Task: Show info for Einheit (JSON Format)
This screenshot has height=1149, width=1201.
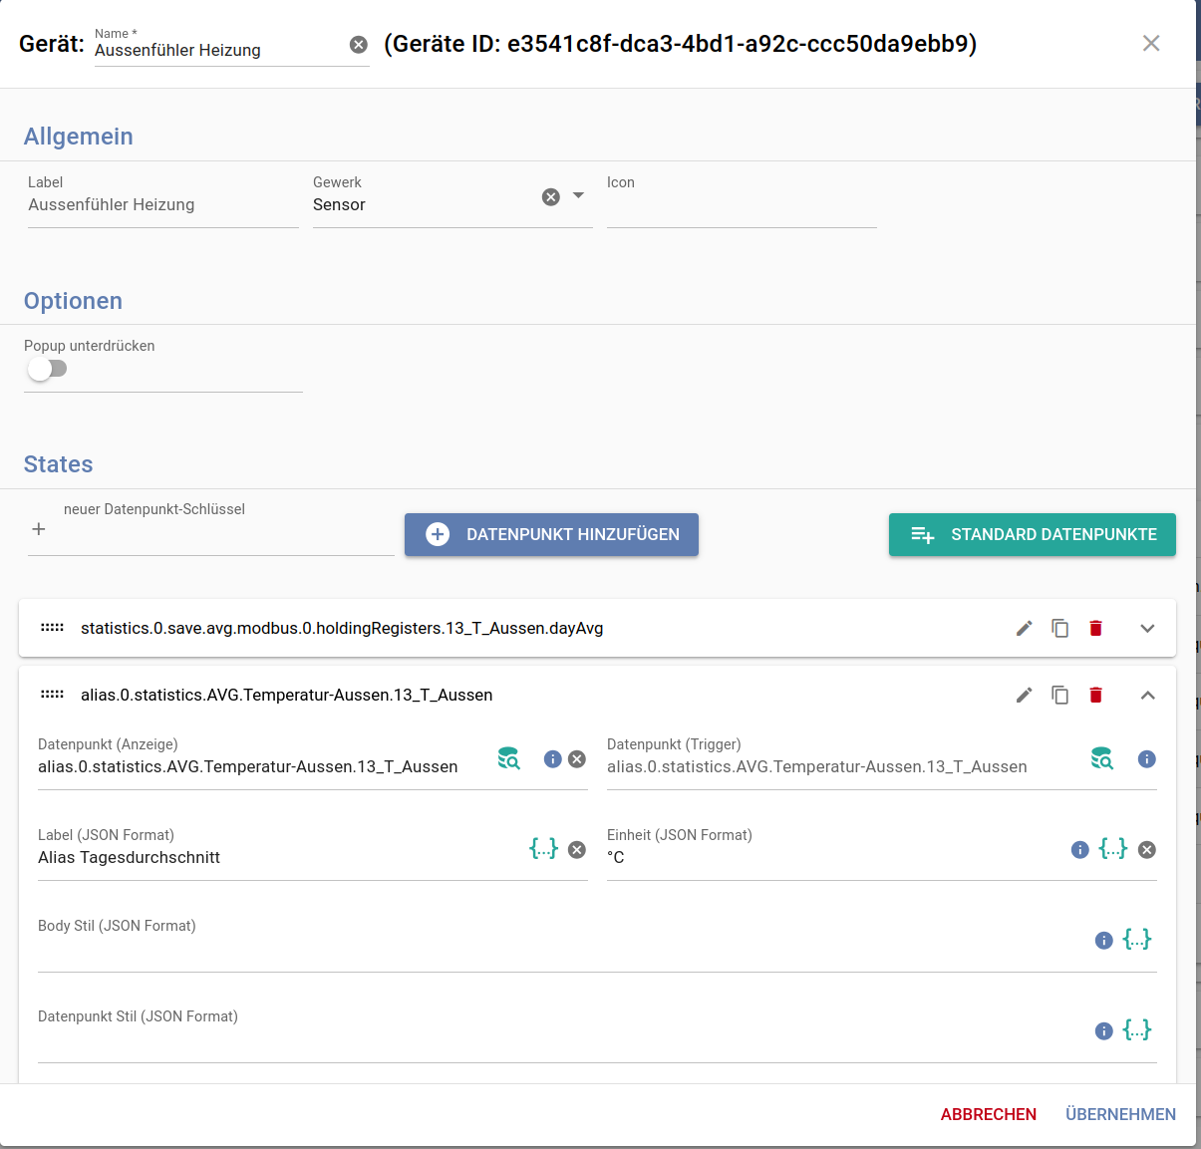Action: 1079,849
